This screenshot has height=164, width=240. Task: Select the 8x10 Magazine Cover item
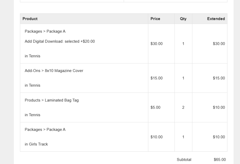click(54, 71)
